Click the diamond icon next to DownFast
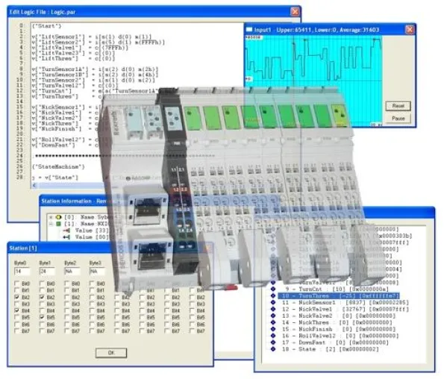 click(x=273, y=342)
